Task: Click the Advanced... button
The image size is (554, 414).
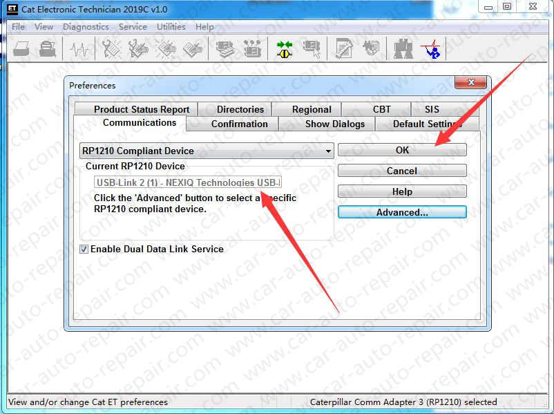Action: pos(402,212)
